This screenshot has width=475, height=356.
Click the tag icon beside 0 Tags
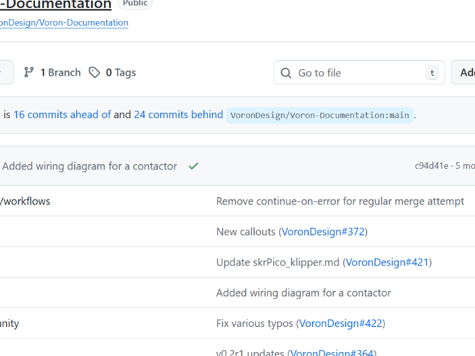tap(95, 73)
